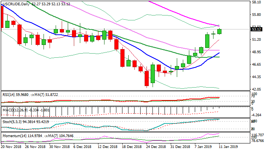Select the 24 Dec 2018 date label
The height and width of the screenshot is (151, 265).
pyautogui.click(x=156, y=148)
